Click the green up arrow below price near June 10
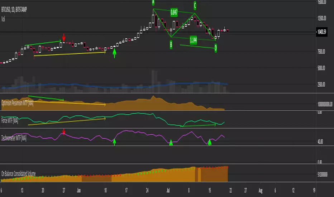This screenshot has height=197, width=334. pyautogui.click(x=114, y=53)
